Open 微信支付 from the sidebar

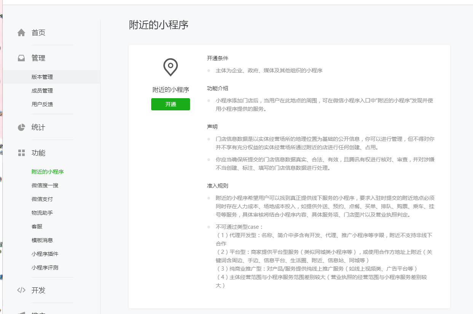[42, 199]
